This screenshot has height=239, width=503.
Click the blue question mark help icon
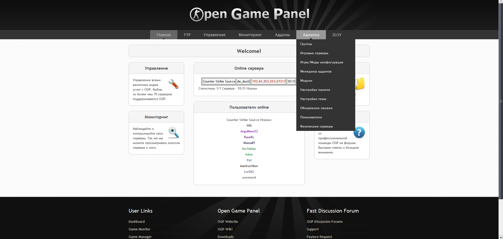tap(359, 132)
